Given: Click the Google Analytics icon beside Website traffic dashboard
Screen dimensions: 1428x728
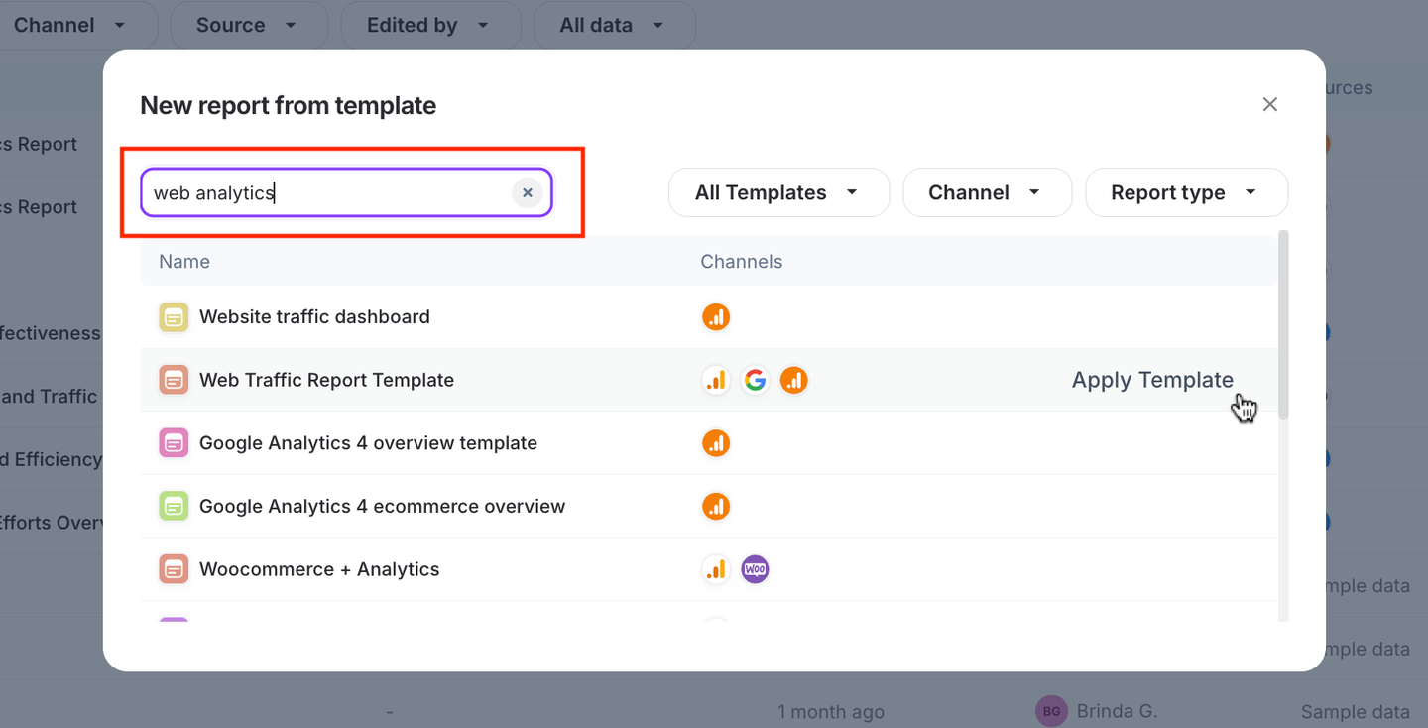Looking at the screenshot, I should pos(716,316).
